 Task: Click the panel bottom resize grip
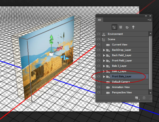pos(124,101)
